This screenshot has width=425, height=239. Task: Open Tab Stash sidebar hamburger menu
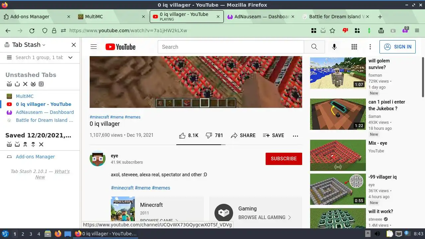(x=9, y=57)
